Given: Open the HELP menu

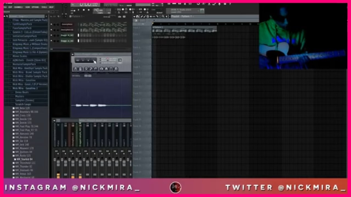Looking at the screenshot, I should 52,7.
